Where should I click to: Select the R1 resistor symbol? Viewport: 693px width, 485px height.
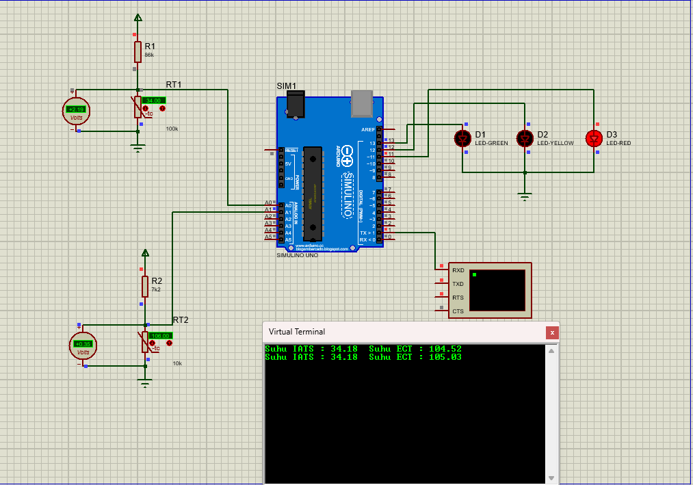[138, 52]
